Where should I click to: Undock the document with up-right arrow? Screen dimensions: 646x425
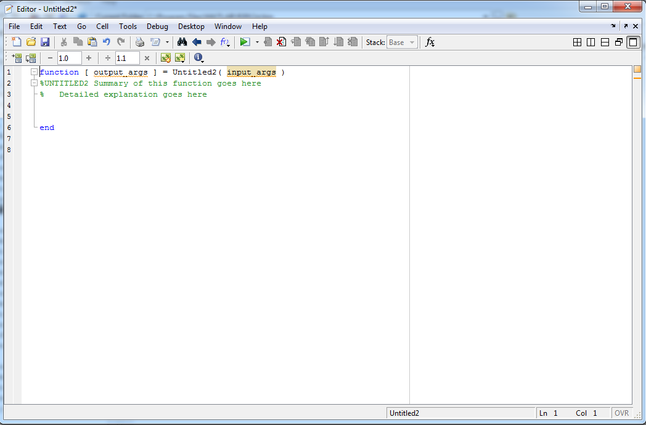click(626, 26)
